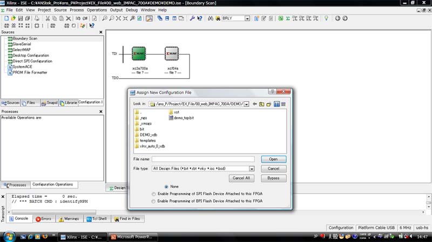Switch to the Errors transcript tab
The height and width of the screenshot is (242, 432).
[x=44, y=219]
